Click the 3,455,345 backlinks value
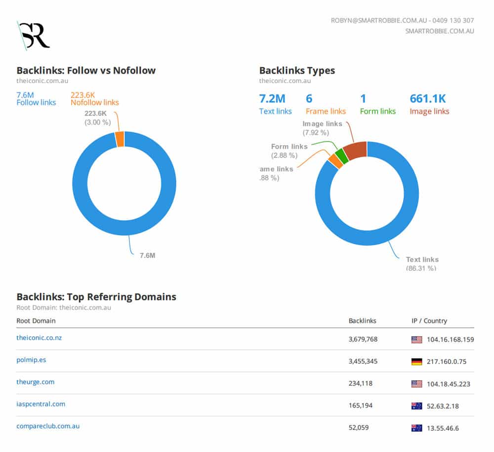494x452 pixels. point(363,362)
